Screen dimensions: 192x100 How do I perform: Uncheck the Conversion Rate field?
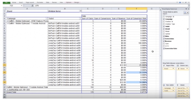(164, 48)
